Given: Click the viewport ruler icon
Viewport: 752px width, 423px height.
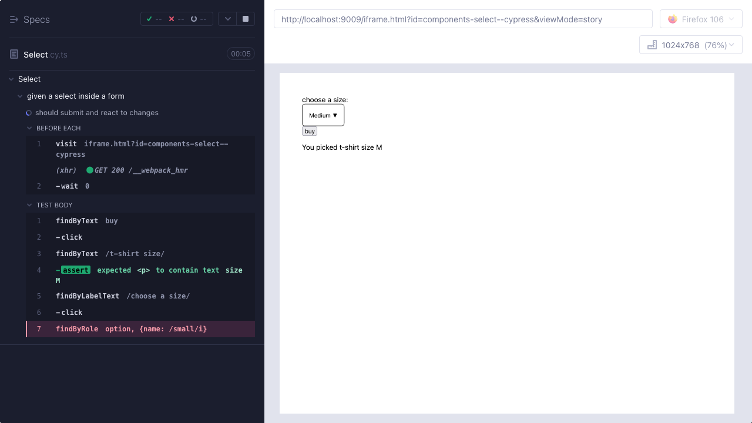Looking at the screenshot, I should 652,44.
